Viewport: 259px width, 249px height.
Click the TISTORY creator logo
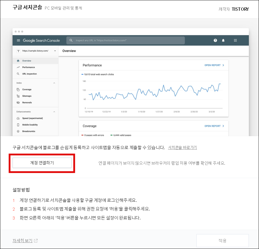click(240, 9)
